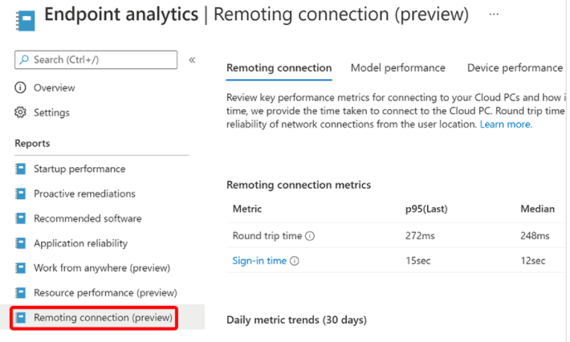
Task: Show Round trip time info tooltip icon
Action: [310, 236]
